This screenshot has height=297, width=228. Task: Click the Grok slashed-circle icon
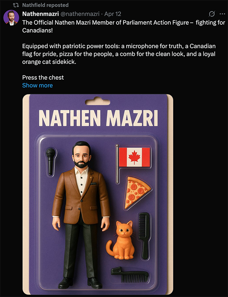point(211,14)
